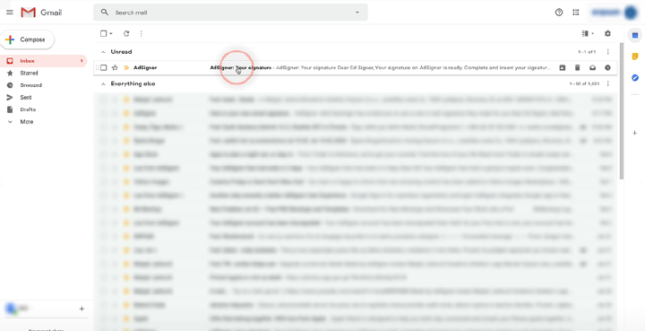This screenshot has height=331, width=645.
Task: Delete the AdSigner email
Action: (x=577, y=67)
